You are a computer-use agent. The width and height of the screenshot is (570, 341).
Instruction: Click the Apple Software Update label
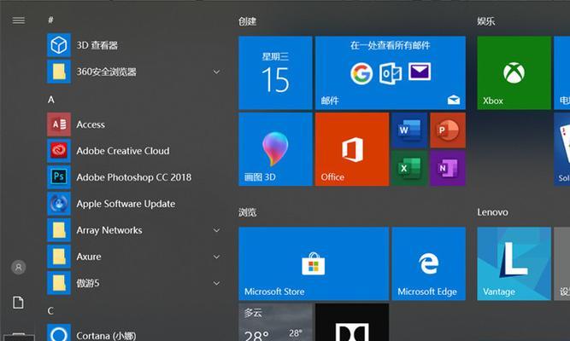pyautogui.click(x=126, y=204)
